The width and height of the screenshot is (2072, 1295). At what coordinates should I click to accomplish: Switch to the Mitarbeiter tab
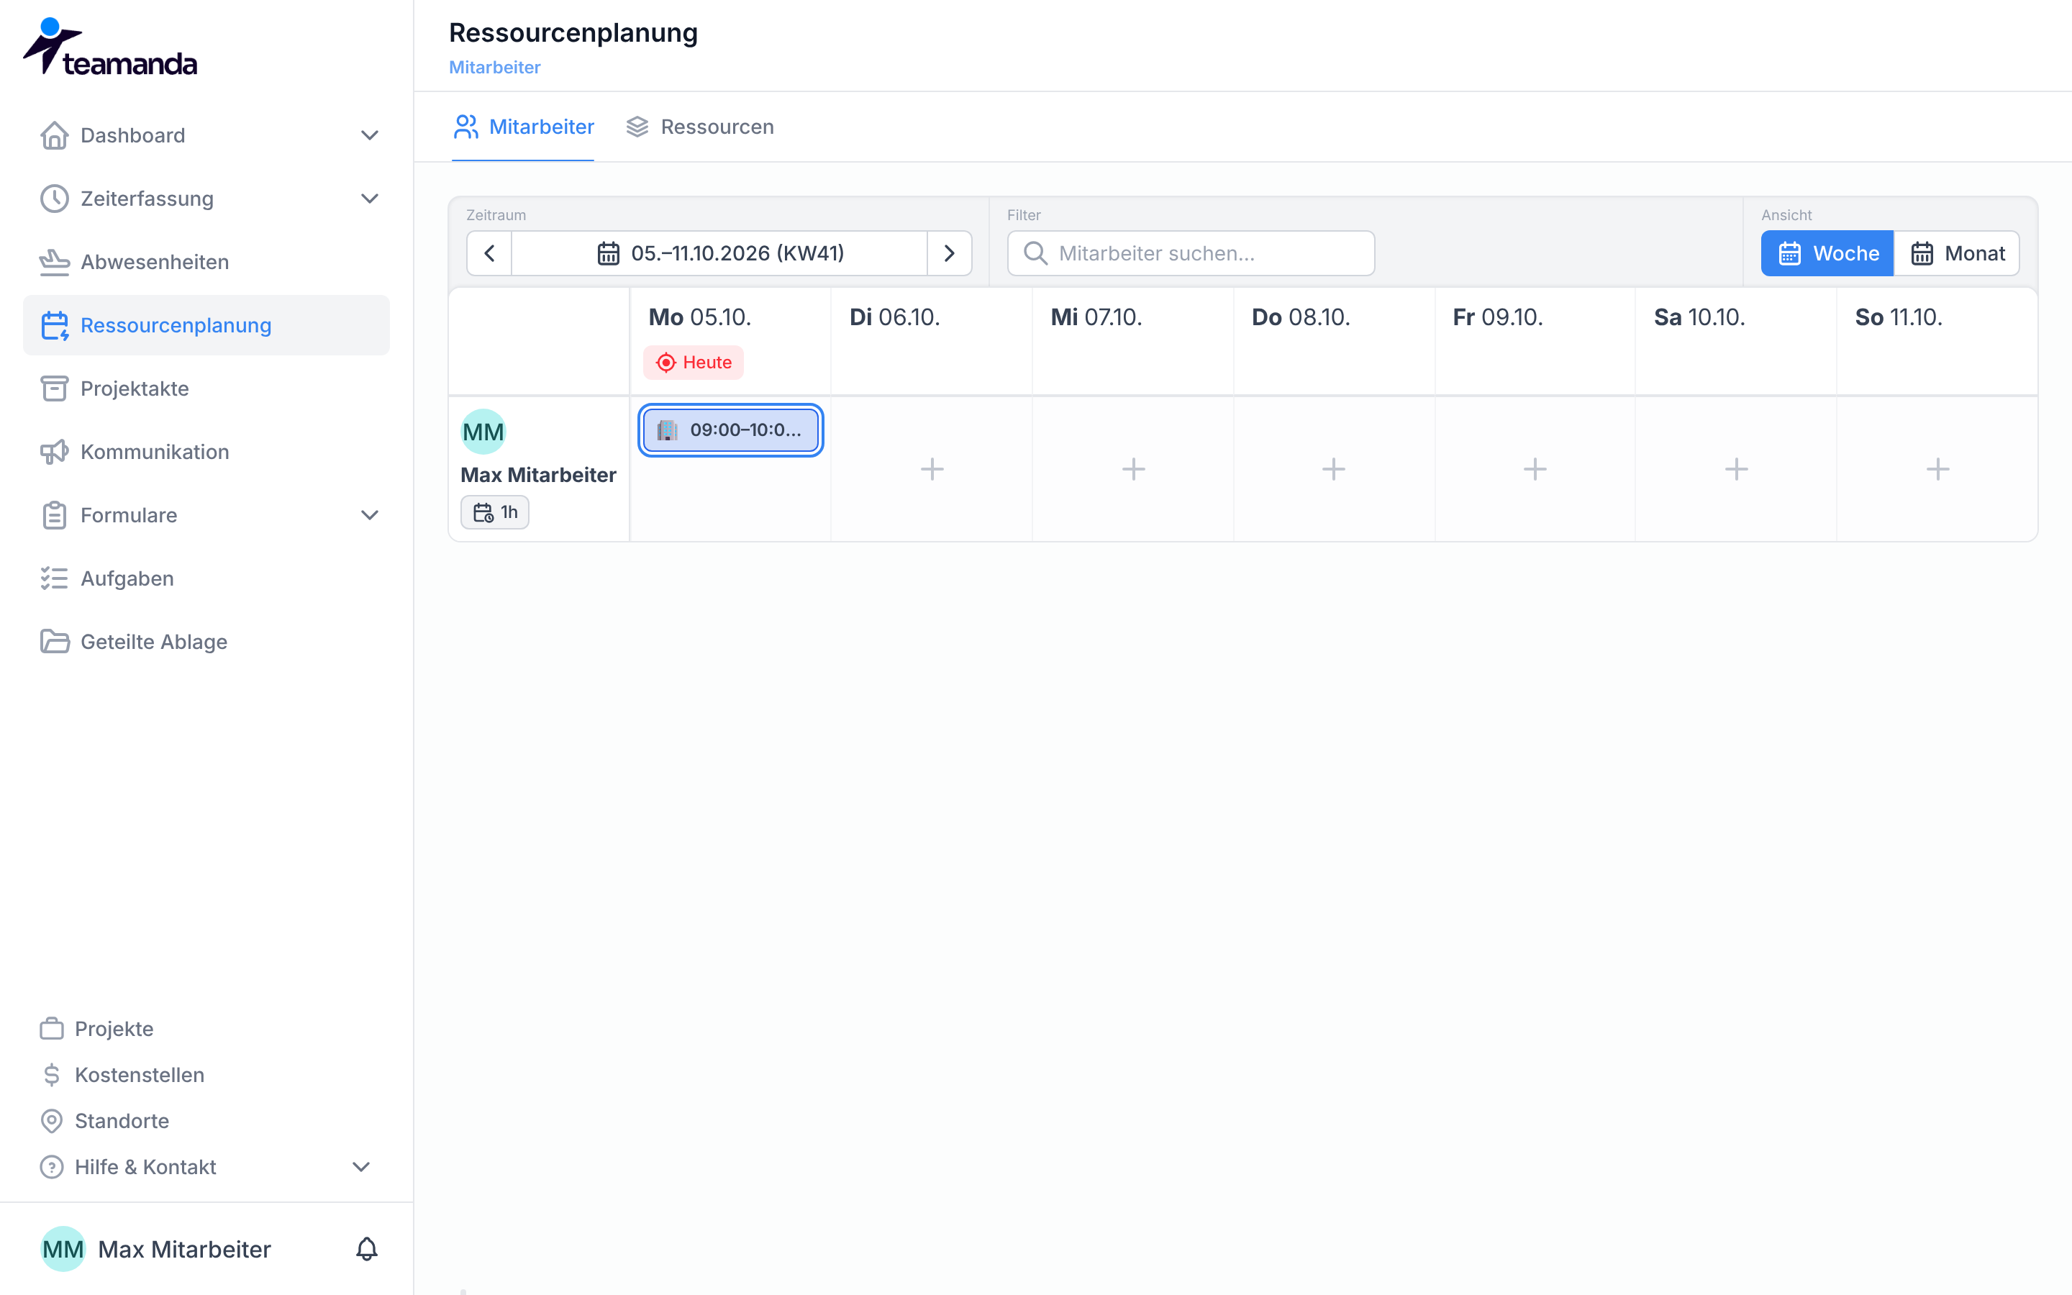pyautogui.click(x=523, y=127)
